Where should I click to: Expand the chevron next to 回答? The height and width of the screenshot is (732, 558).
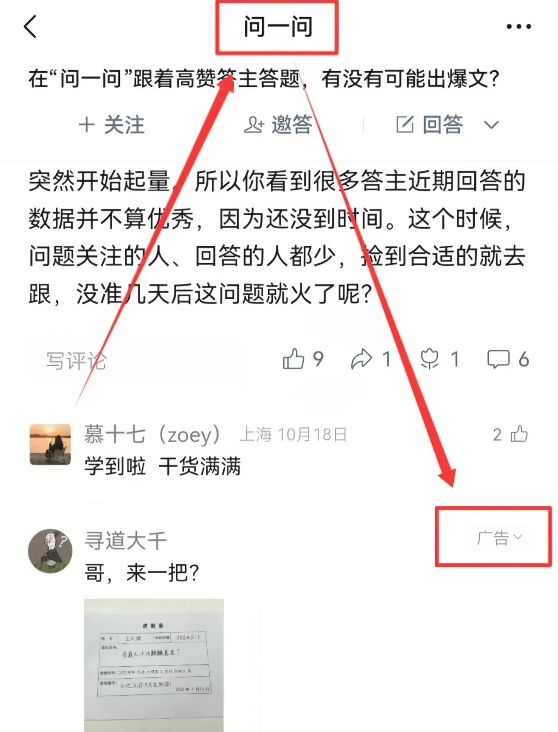pos(491,124)
